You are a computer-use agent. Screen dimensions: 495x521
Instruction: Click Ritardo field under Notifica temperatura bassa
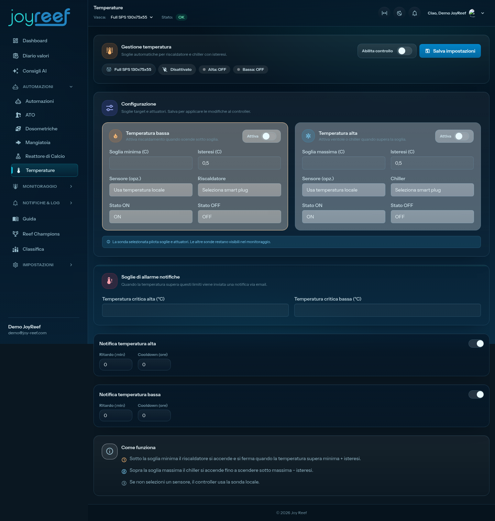[116, 415]
